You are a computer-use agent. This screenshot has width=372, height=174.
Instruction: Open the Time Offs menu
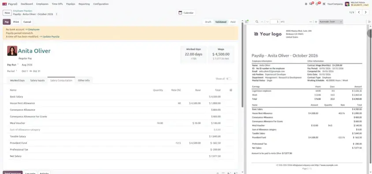[x=57, y=4]
